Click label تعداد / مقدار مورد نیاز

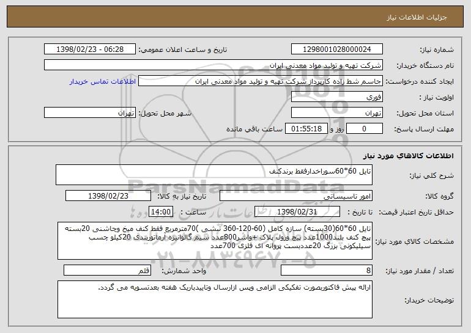coord(420,271)
